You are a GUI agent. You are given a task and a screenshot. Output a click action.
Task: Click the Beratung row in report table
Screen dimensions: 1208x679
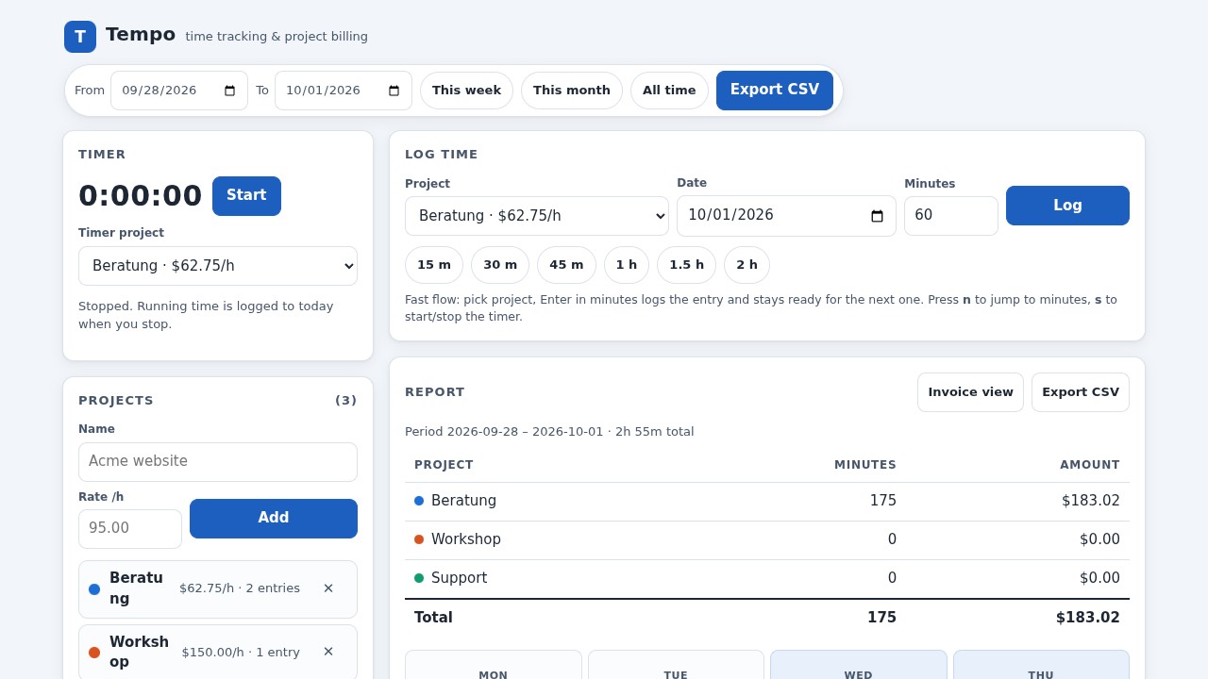tap(767, 502)
